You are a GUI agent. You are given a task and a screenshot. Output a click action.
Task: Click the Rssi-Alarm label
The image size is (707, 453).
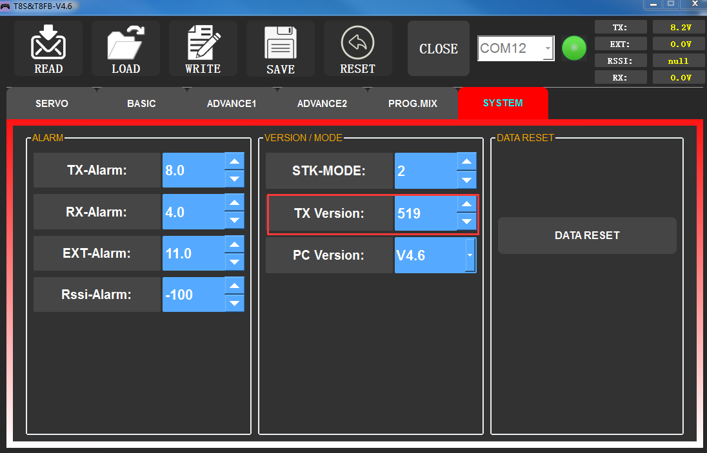click(x=97, y=294)
